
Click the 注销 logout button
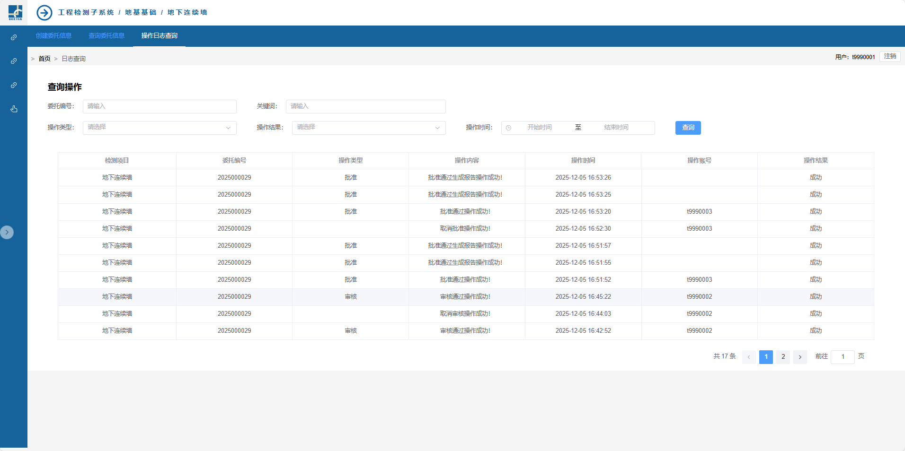pos(890,56)
